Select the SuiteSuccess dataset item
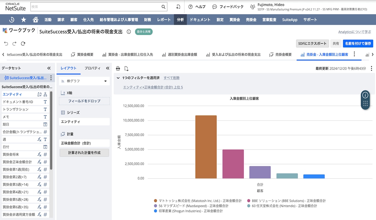This screenshot has width=376, height=220. click(25, 78)
